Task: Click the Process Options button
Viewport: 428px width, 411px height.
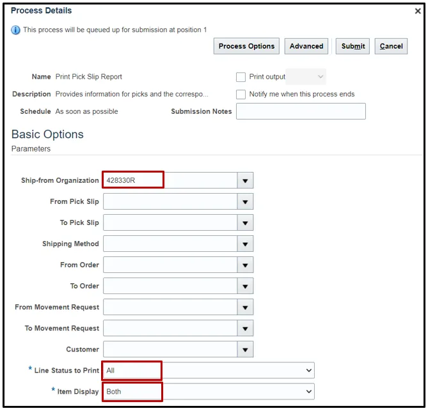Action: tap(246, 46)
